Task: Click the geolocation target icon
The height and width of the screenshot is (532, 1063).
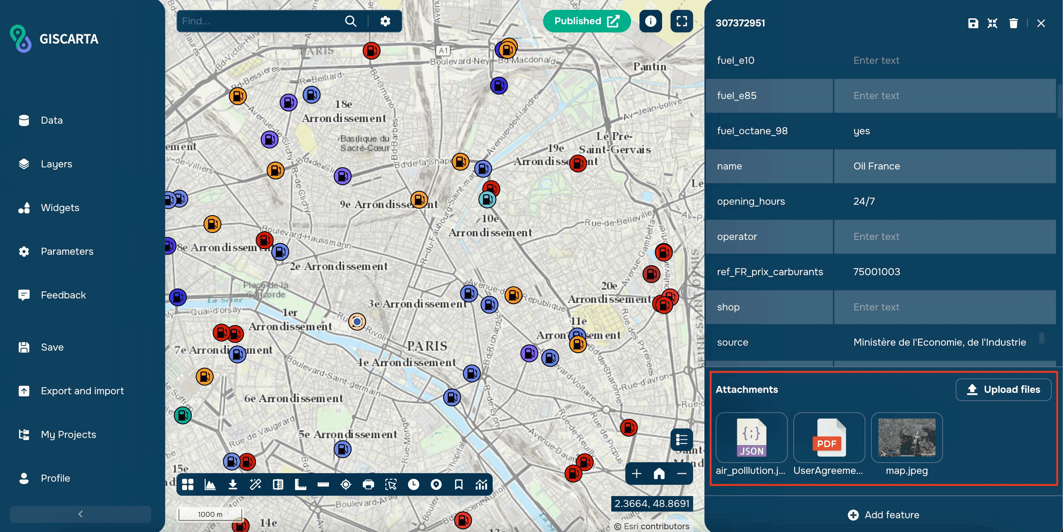Action: [x=346, y=484]
